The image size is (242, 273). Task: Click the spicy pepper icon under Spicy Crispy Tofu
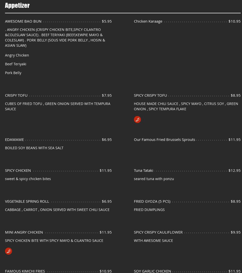137,120
